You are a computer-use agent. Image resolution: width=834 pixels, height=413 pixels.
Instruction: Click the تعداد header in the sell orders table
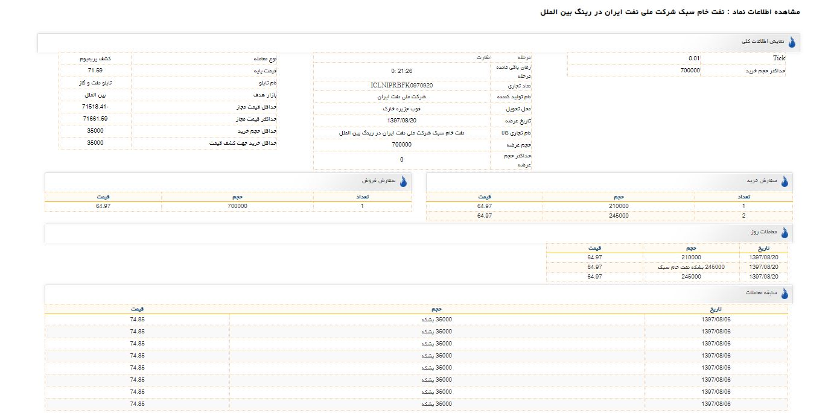[362, 197]
